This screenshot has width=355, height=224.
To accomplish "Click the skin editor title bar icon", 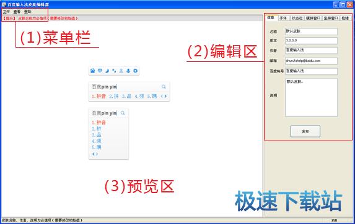I will pyautogui.click(x=4, y=4).
